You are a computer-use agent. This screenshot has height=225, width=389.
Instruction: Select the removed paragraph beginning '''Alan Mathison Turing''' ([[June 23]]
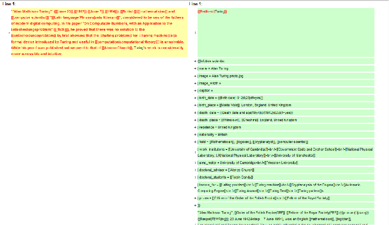click(99, 32)
